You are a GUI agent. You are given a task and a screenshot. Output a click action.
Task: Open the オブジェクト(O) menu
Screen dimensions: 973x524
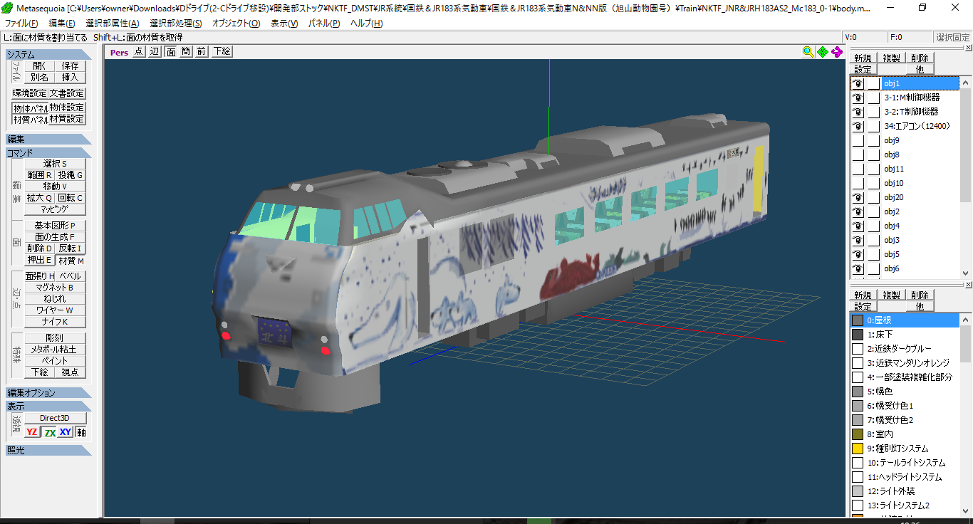coord(236,23)
